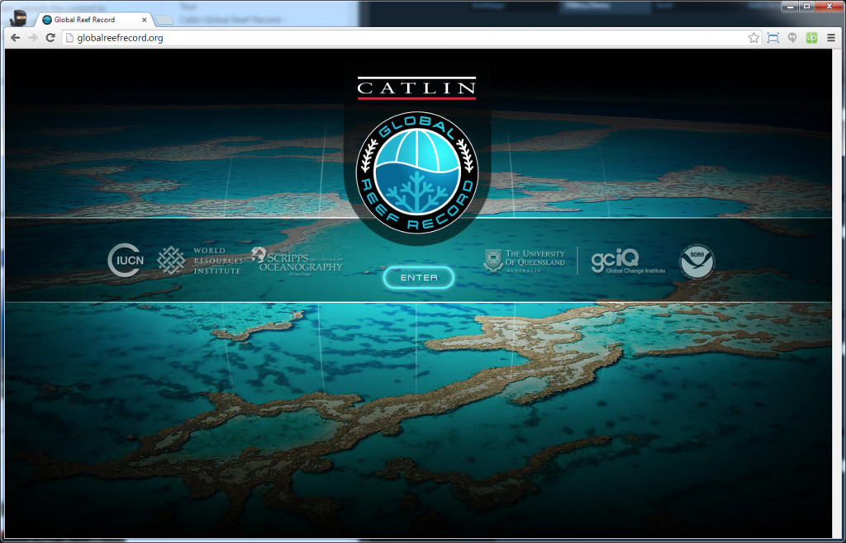Close the Global Reef Record tab
The height and width of the screenshot is (543, 846).
(144, 20)
